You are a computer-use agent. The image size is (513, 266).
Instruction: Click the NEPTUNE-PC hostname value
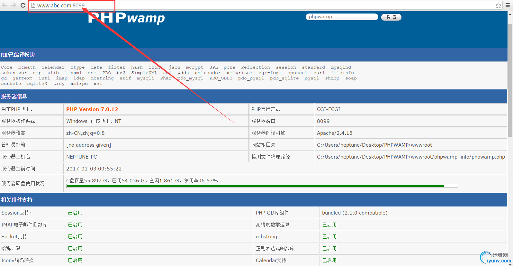[x=82, y=157]
